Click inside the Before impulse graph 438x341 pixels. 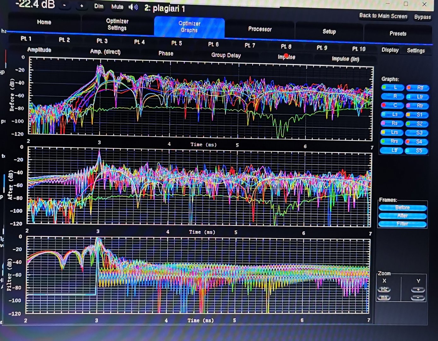(x=201, y=99)
